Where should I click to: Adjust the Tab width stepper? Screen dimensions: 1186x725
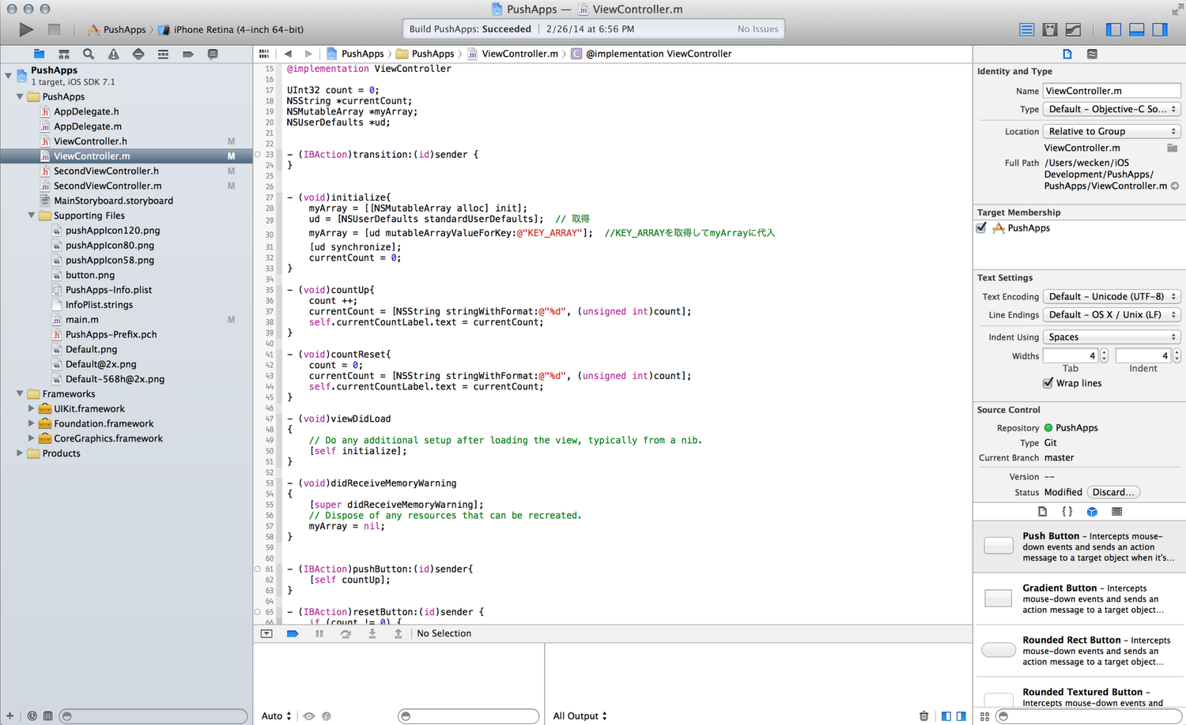coord(1105,356)
